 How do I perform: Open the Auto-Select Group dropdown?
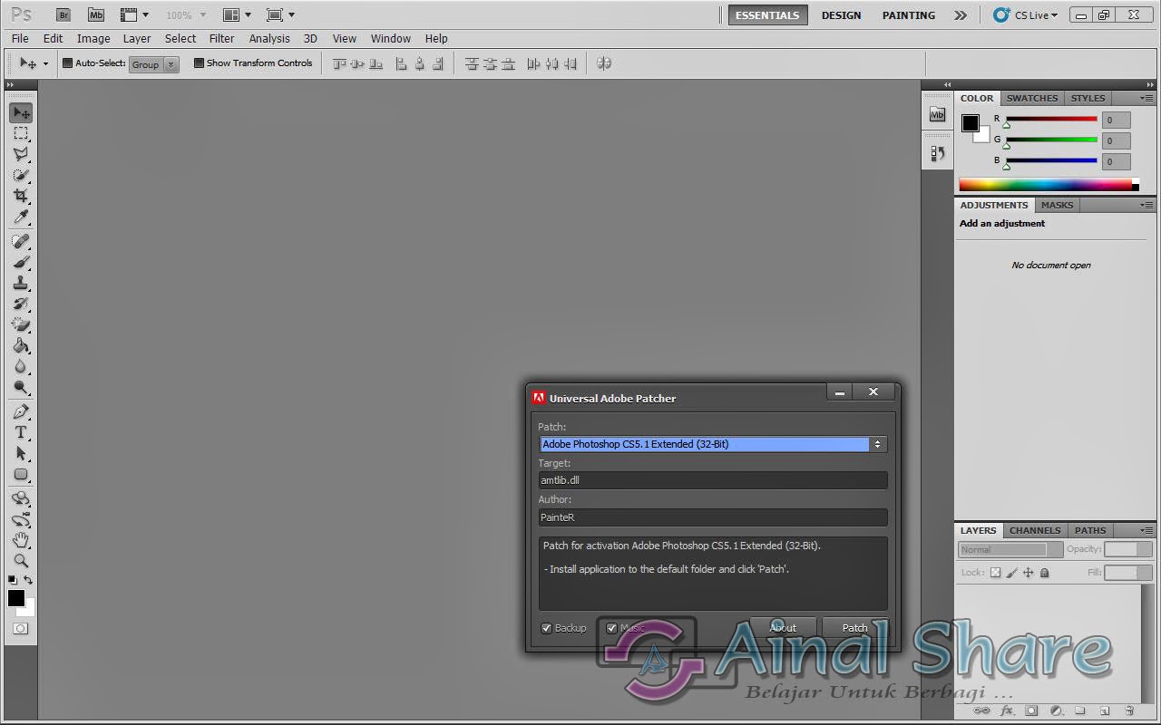153,63
